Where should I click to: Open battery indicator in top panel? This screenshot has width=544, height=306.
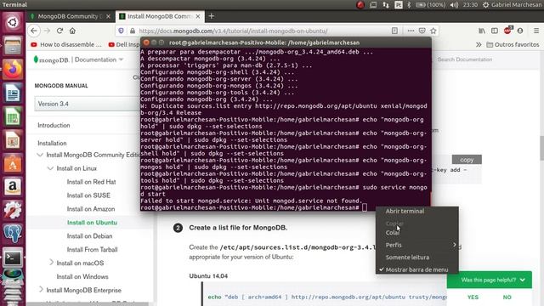[x=430, y=5]
